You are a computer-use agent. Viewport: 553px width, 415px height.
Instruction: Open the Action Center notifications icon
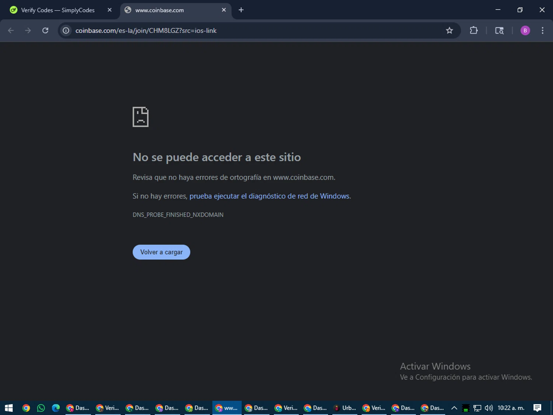(x=538, y=408)
